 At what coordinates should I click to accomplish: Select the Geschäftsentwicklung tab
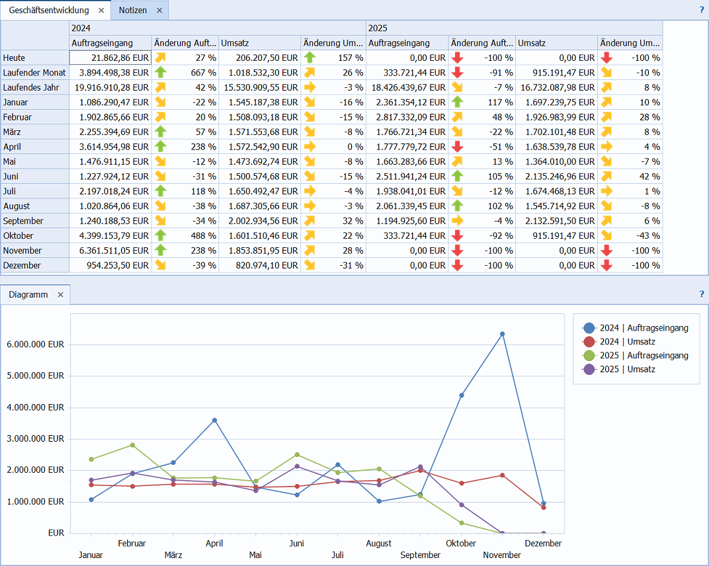[x=48, y=11]
